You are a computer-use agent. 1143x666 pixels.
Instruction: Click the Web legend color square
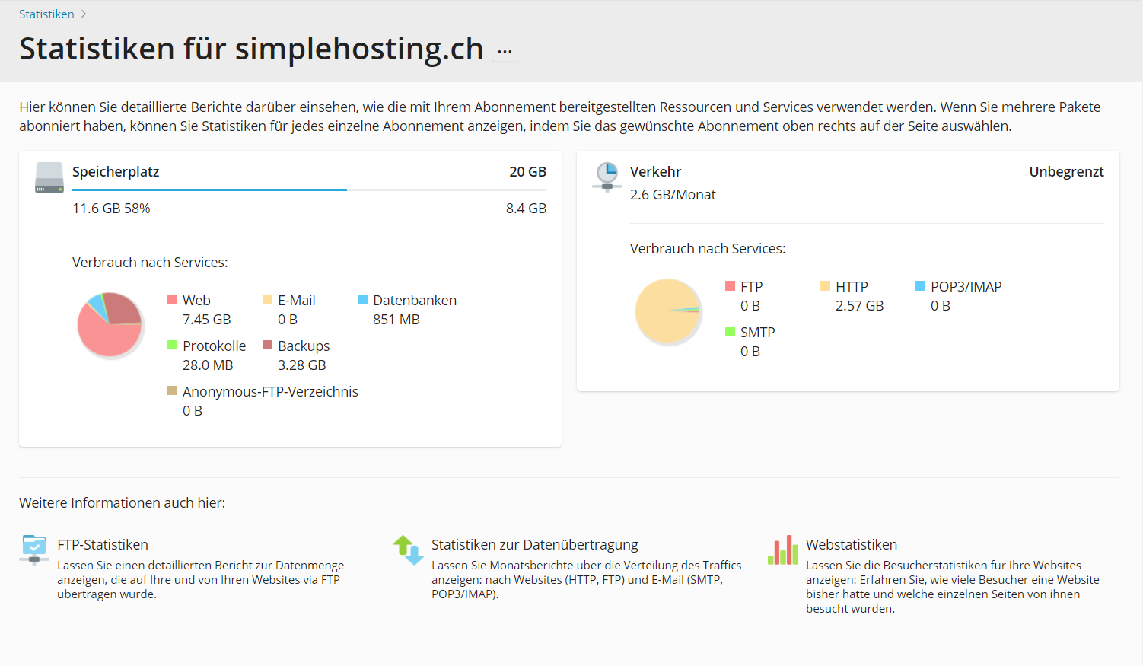point(171,298)
